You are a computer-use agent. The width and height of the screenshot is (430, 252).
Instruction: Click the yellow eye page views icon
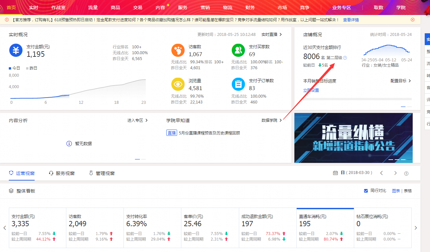point(178,84)
